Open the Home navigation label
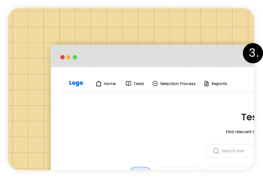The height and width of the screenshot is (178, 263). click(110, 84)
